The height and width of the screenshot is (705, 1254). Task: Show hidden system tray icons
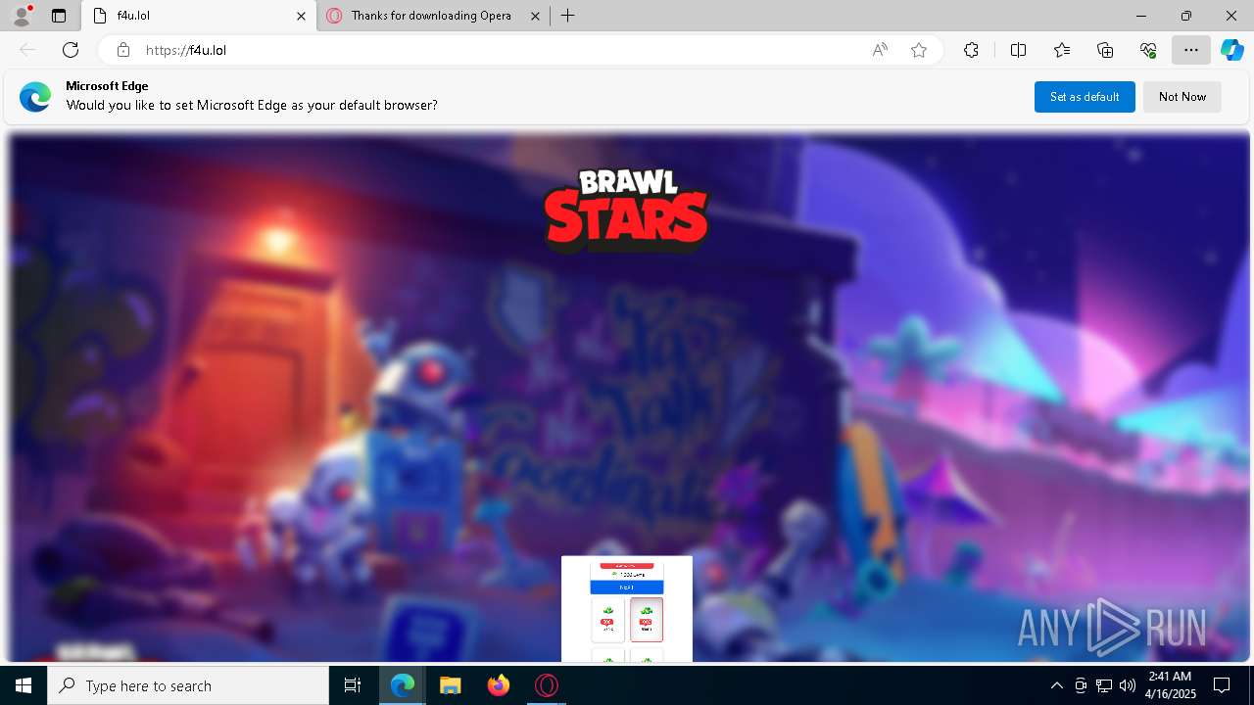click(x=1056, y=685)
